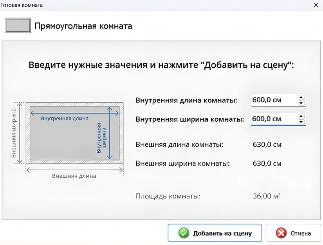The image size is (323, 245).
Task: Click 'Внутренняя длина' label inside diagram
Action: (x=65, y=118)
